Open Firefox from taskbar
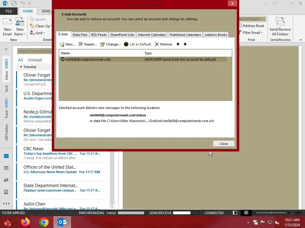The height and width of the screenshot is (228, 305). [x=25, y=222]
